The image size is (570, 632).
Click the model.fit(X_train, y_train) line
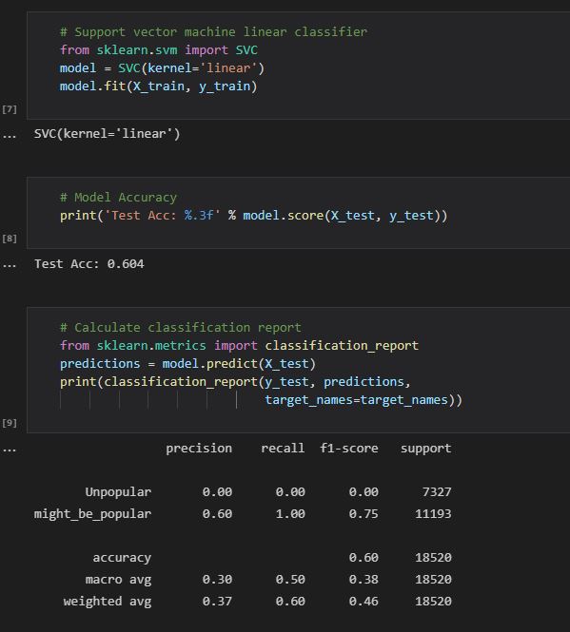[x=158, y=86]
